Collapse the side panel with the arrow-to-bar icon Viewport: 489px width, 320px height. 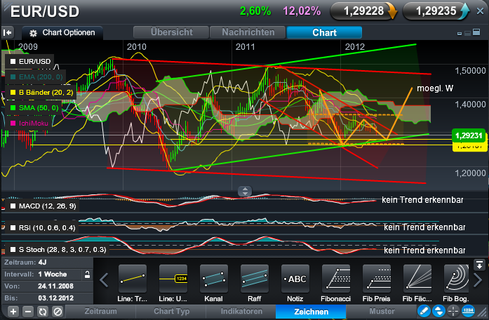tap(7, 32)
